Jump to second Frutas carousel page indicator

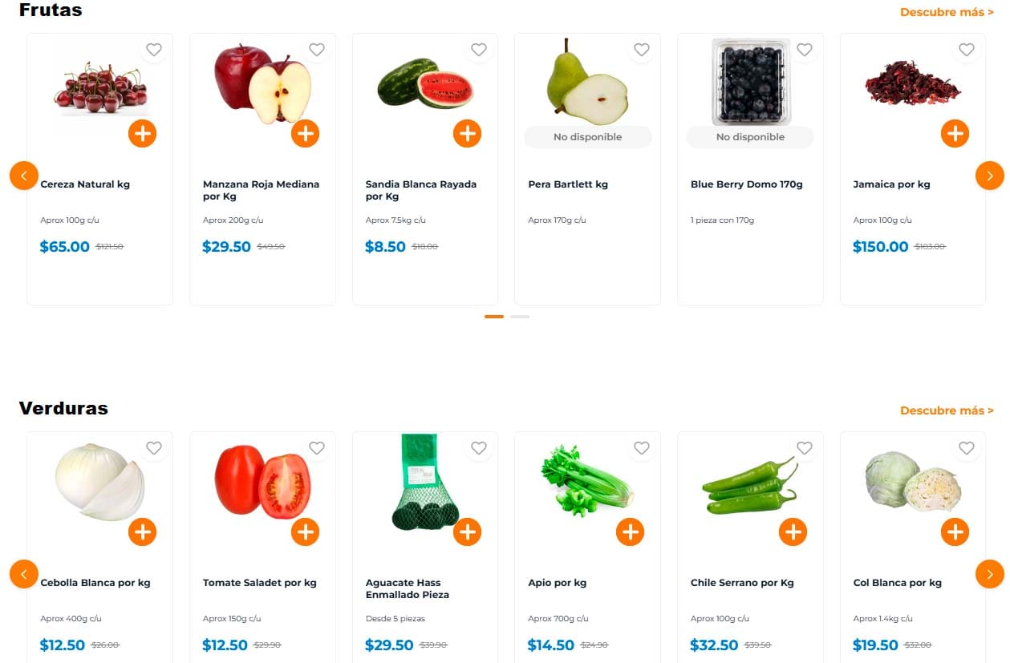tap(520, 317)
